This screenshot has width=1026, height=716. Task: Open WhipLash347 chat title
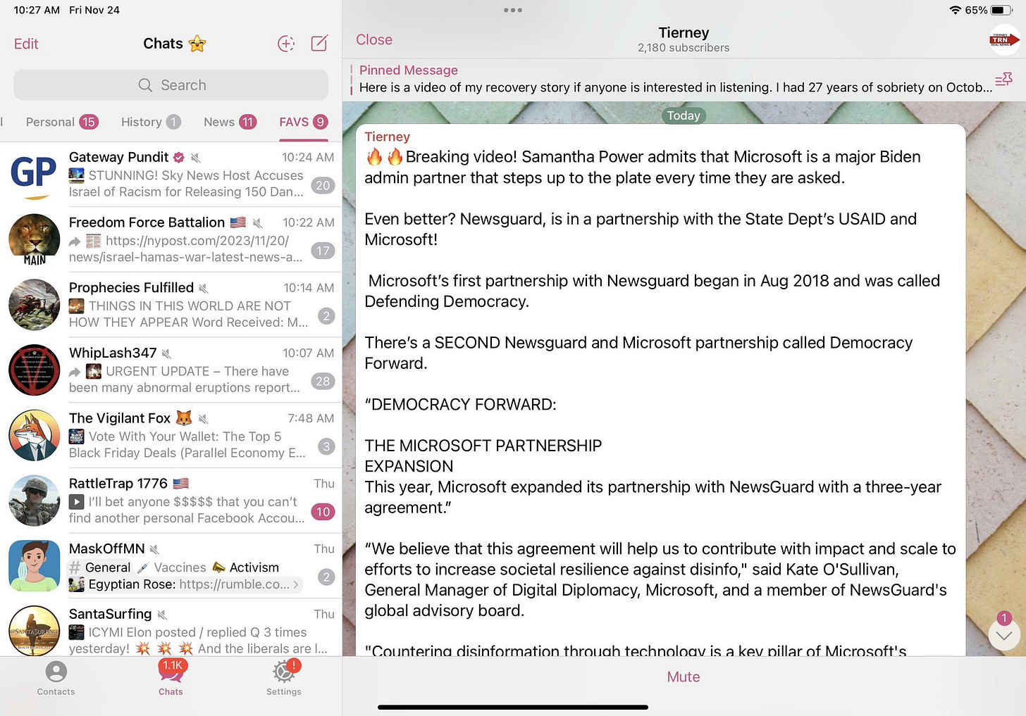[113, 353]
